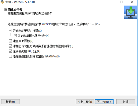
Task: Click the WinSCP installer icon in title bar
Action: click(x=2, y=2)
